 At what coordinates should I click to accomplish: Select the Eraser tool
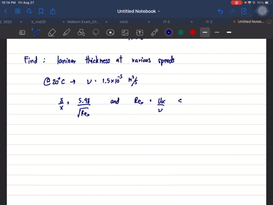click(52, 32)
